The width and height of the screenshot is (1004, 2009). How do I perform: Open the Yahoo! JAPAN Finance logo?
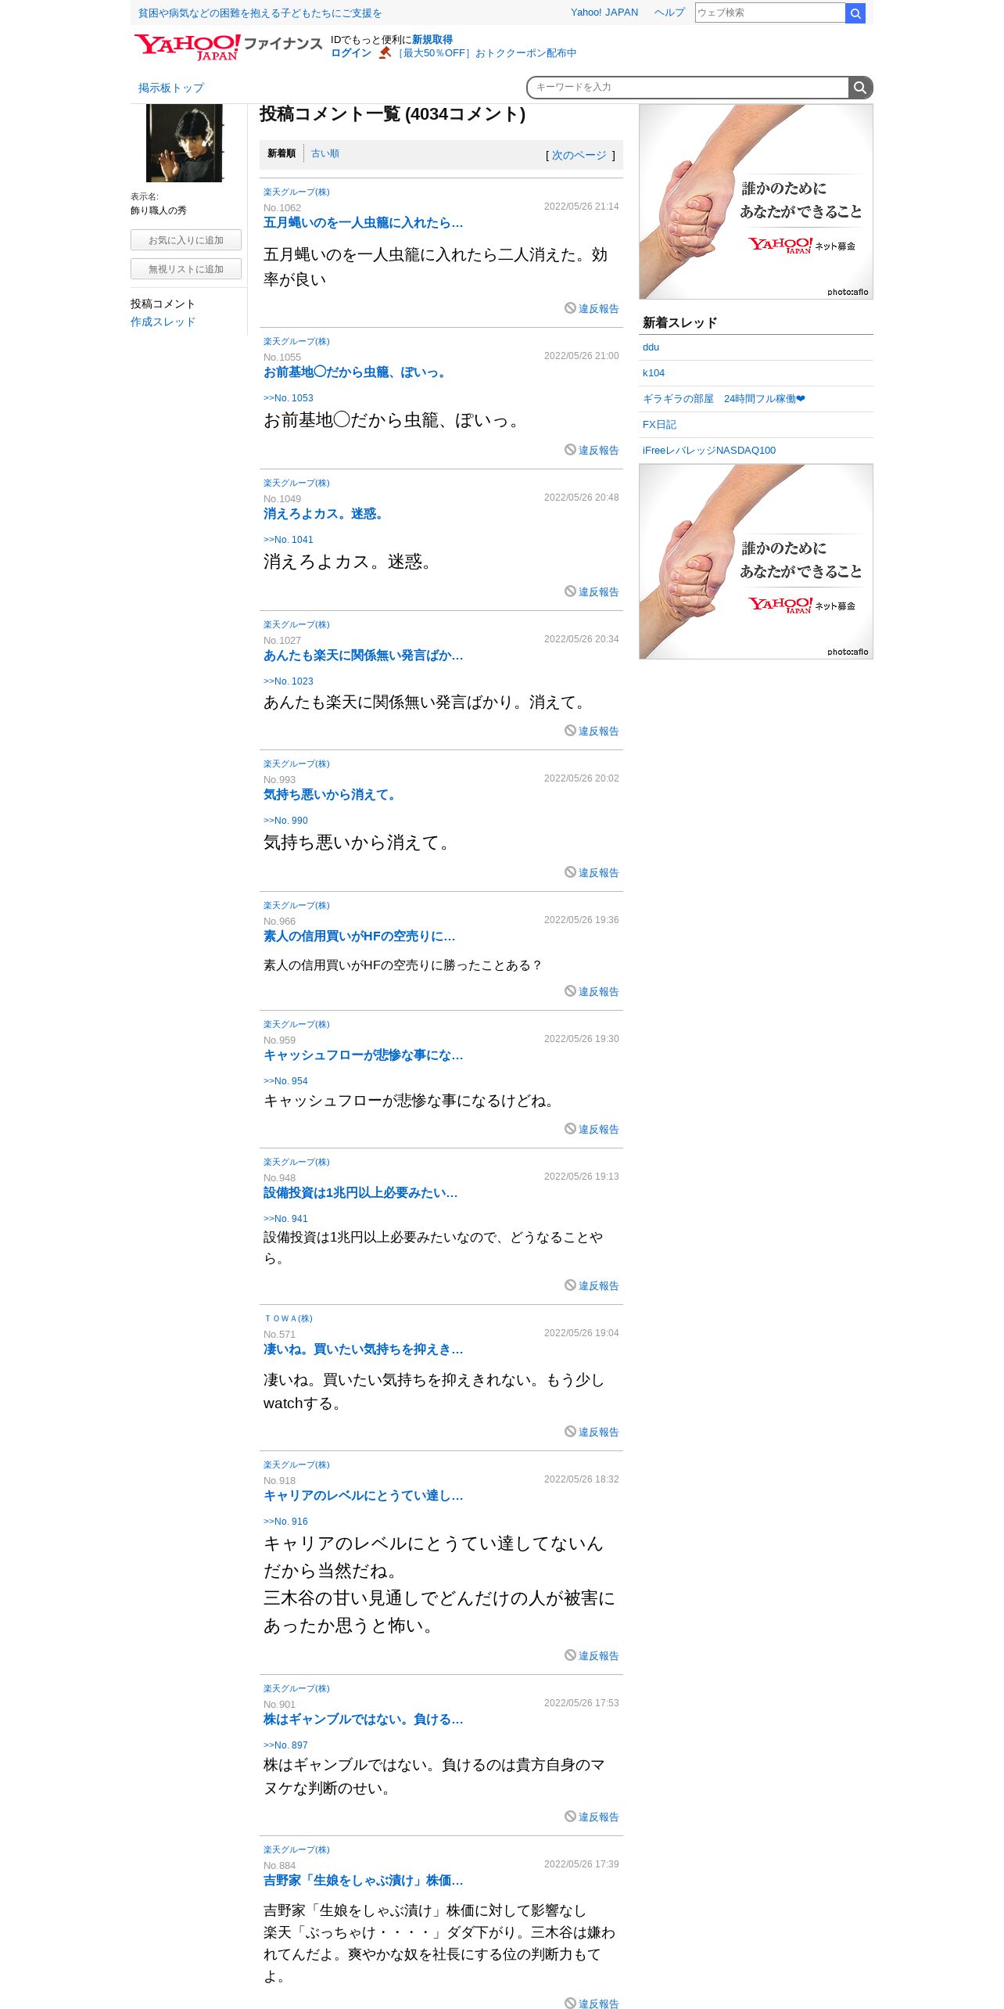coord(228,47)
